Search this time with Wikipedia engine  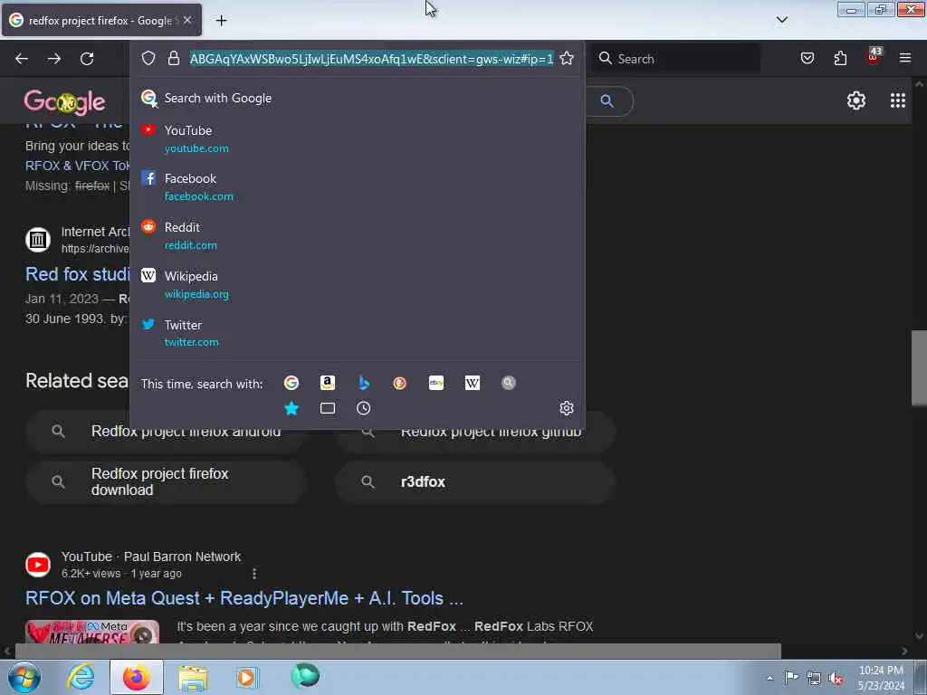point(473,383)
